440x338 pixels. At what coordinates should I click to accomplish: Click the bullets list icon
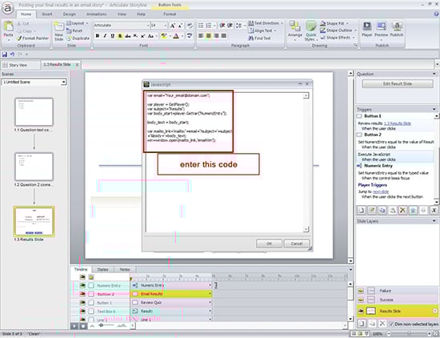pos(201,26)
